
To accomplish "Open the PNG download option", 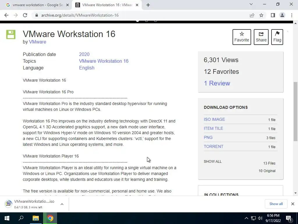I will (208, 138).
